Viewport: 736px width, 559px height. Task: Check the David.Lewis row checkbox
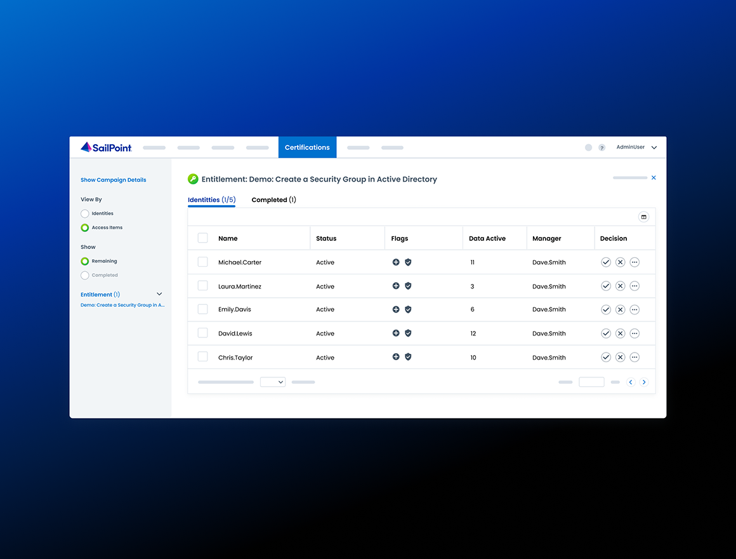[203, 333]
